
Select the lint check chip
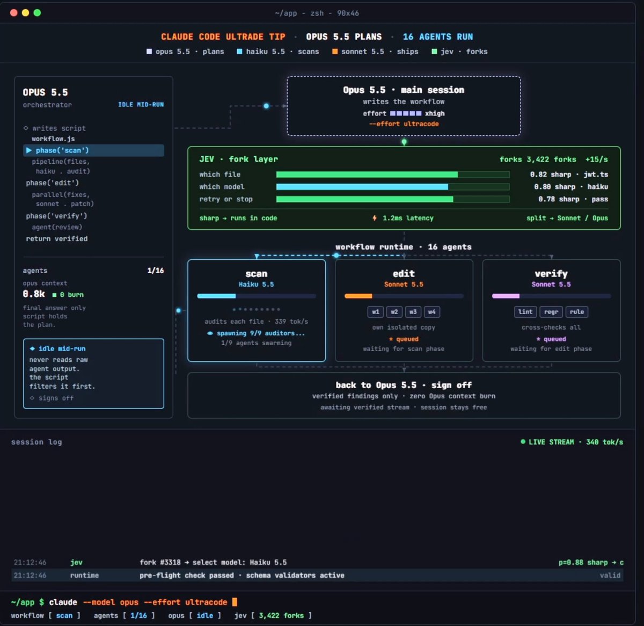point(525,312)
